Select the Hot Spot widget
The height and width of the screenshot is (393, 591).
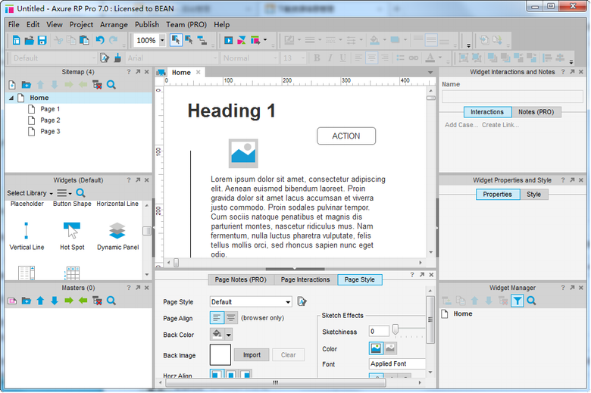(72, 235)
